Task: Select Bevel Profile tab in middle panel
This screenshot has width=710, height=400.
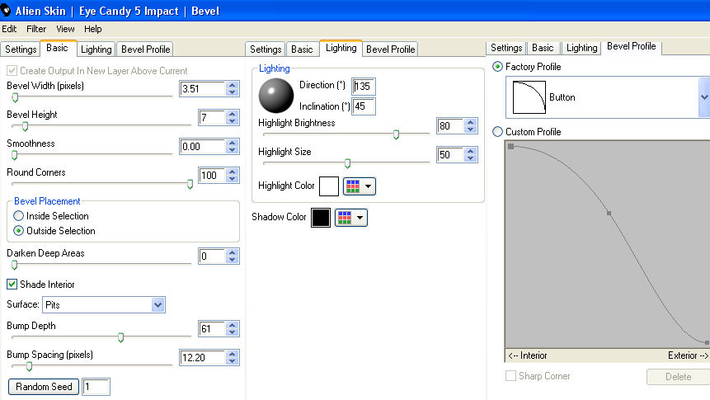Action: [x=390, y=49]
